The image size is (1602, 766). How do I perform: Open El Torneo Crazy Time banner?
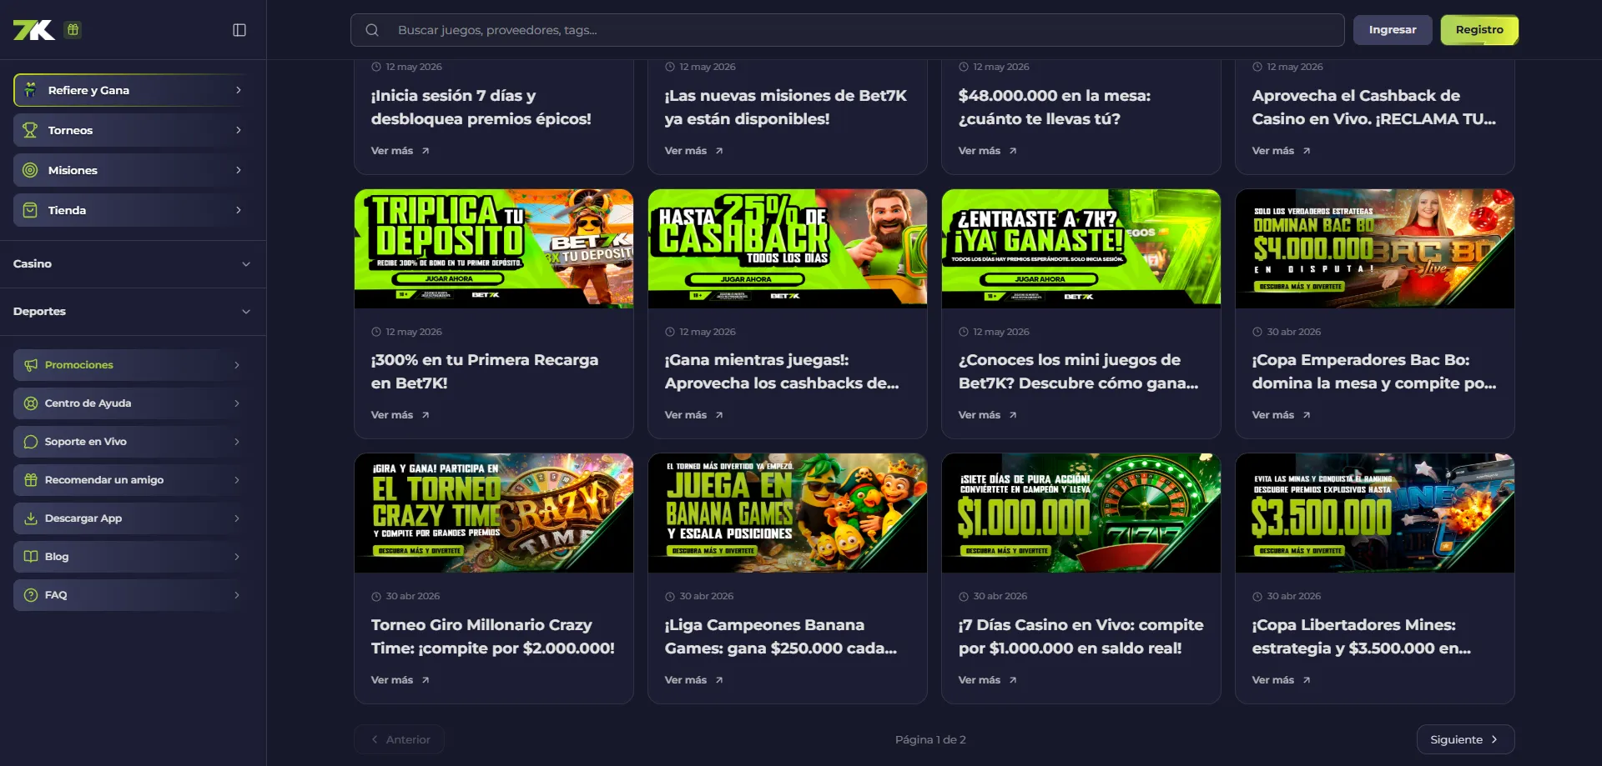(x=494, y=513)
